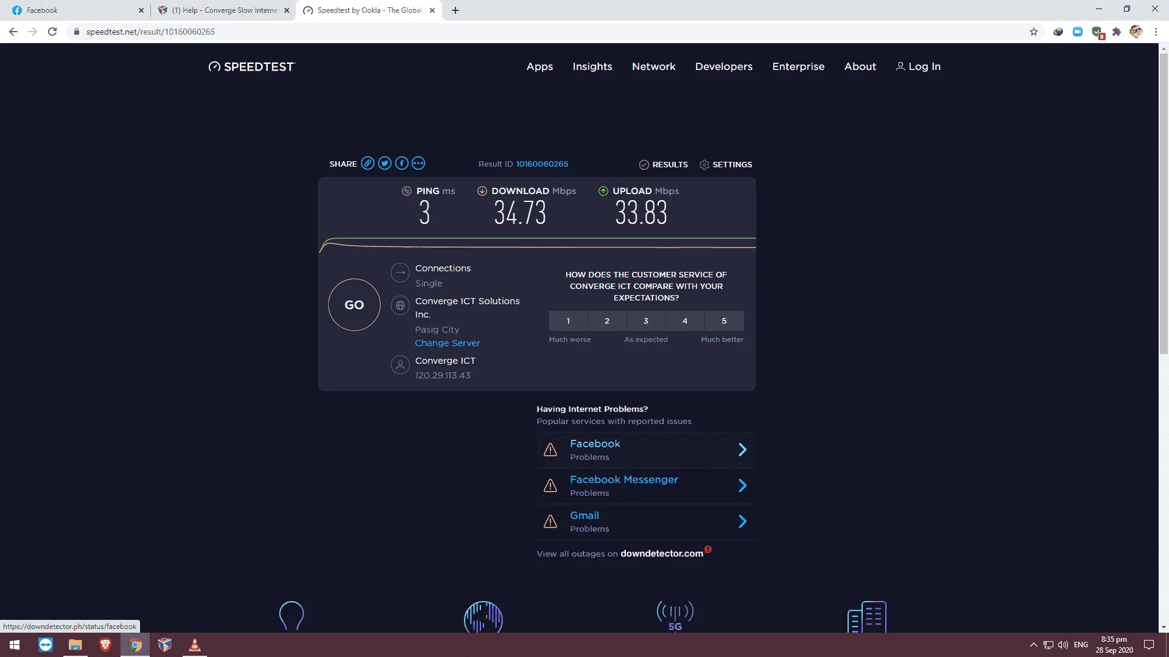Viewport: 1169px width, 657px height.
Task: Open TeamViewer from taskbar
Action: pyautogui.click(x=46, y=645)
